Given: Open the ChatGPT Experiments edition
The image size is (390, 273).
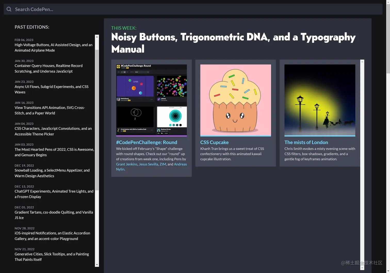Looking at the screenshot, I should tap(54, 194).
